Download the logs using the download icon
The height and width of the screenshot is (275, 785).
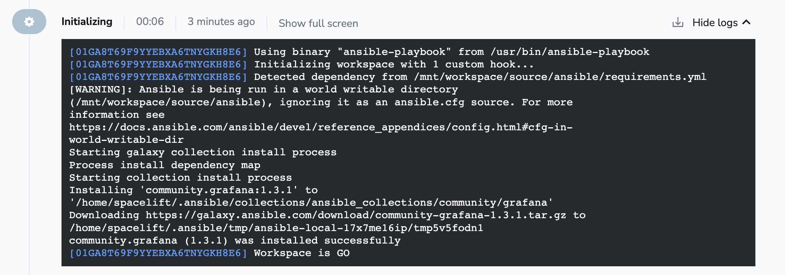point(678,23)
